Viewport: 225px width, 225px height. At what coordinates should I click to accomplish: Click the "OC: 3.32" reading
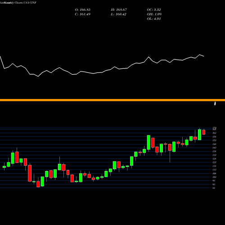[154, 9]
